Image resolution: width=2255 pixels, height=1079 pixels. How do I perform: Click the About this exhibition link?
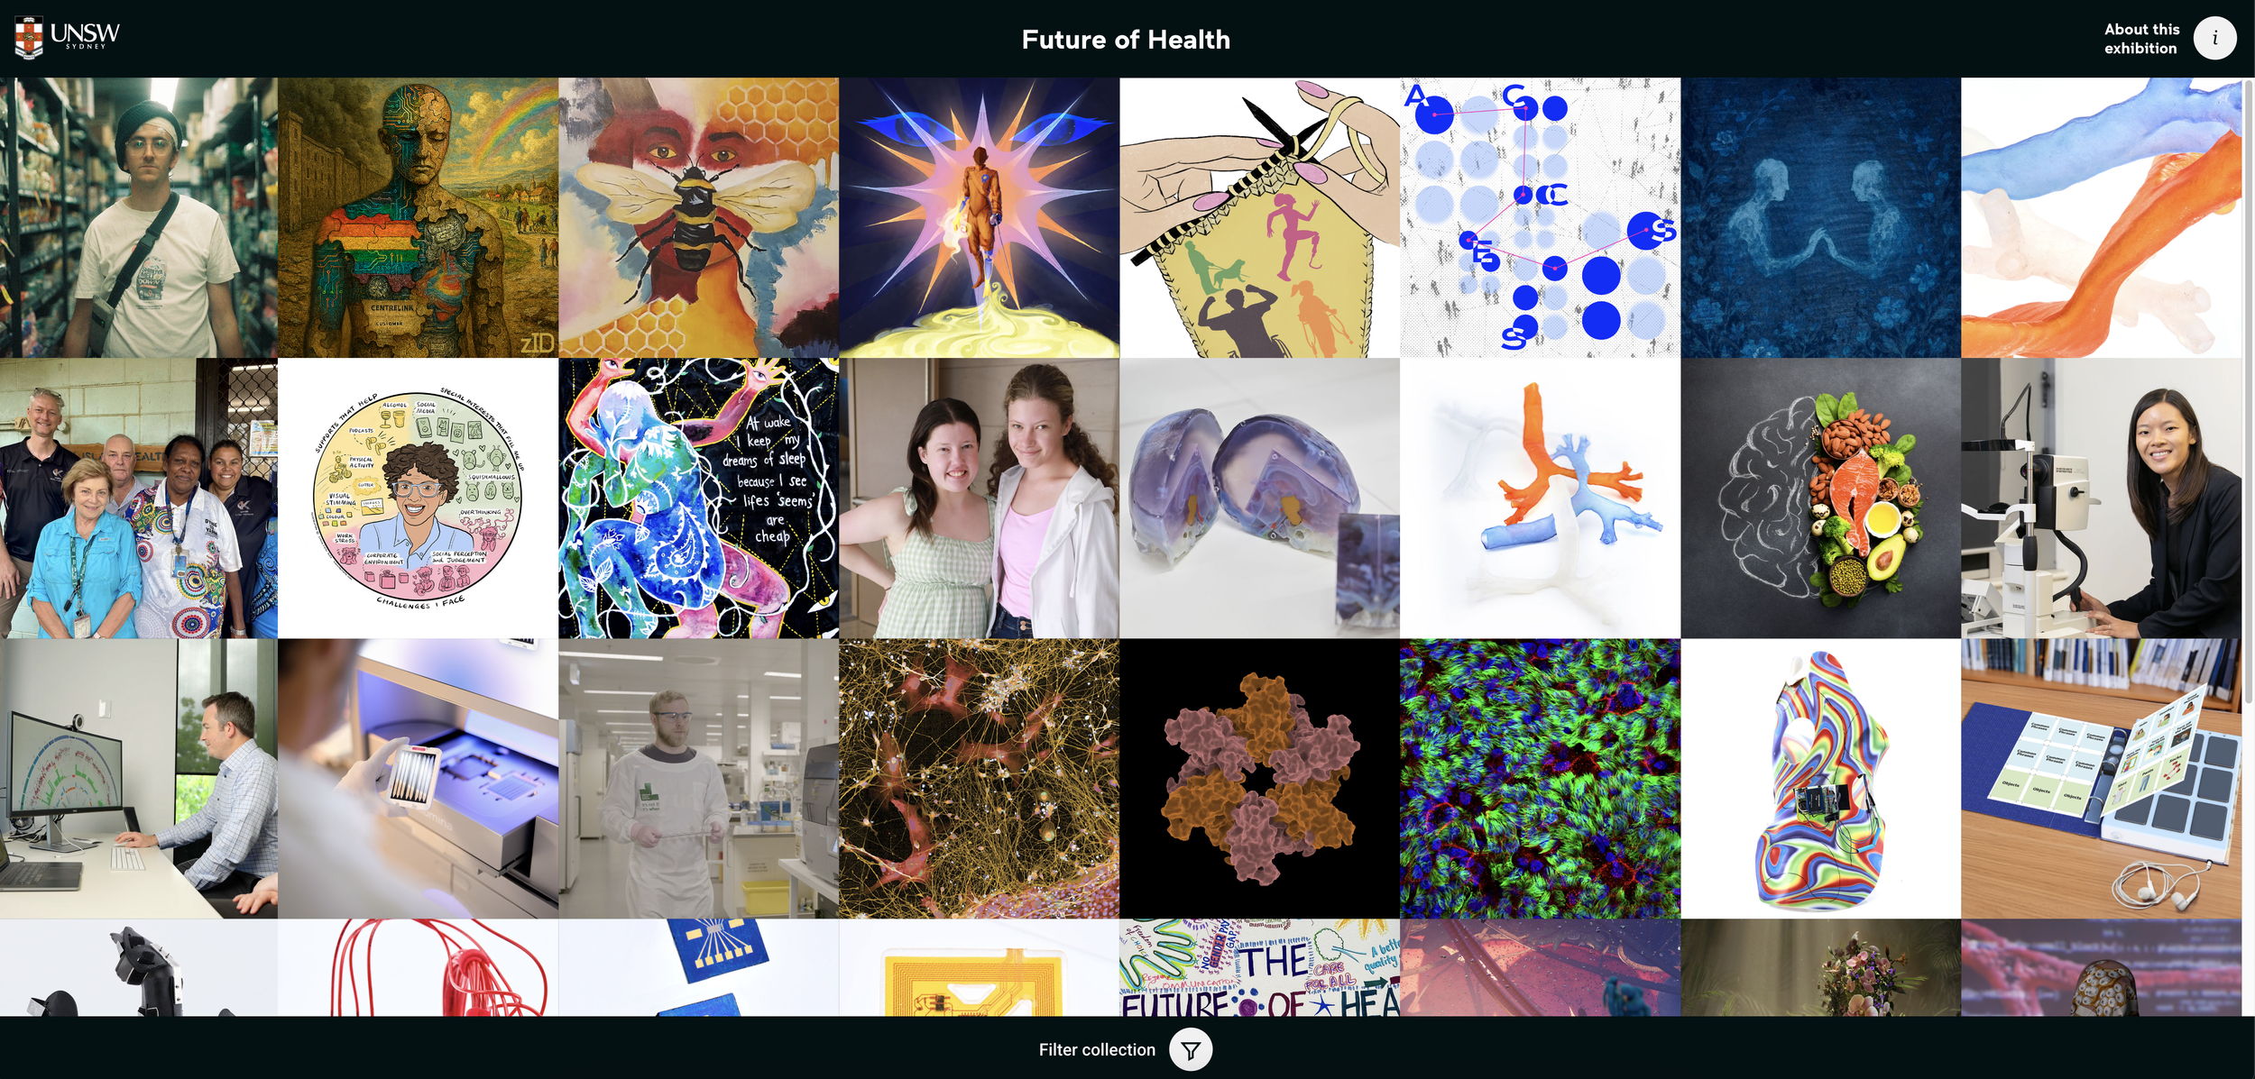(2141, 39)
